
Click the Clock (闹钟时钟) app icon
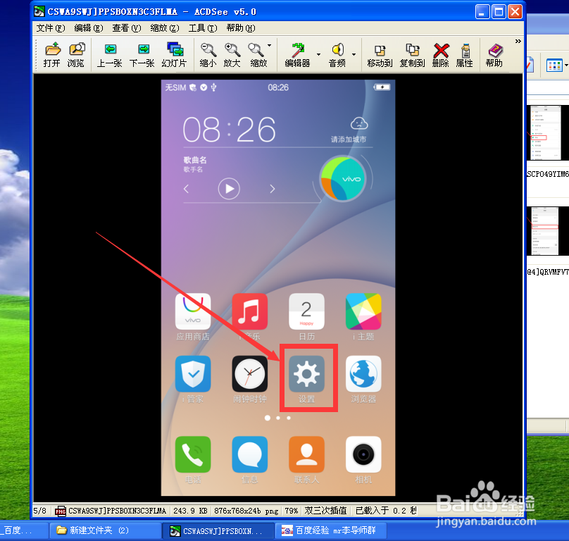[250, 373]
